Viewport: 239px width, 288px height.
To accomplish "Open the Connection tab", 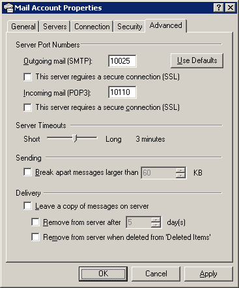I will 92,27.
